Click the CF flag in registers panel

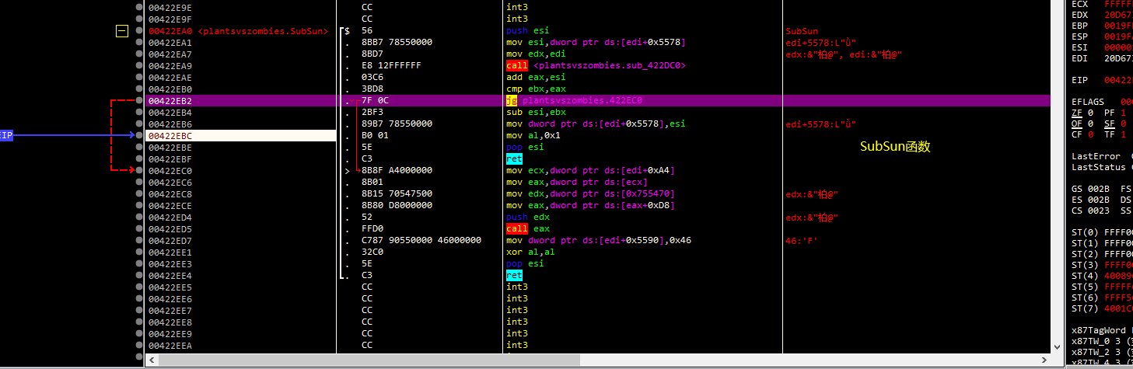(x=1077, y=135)
